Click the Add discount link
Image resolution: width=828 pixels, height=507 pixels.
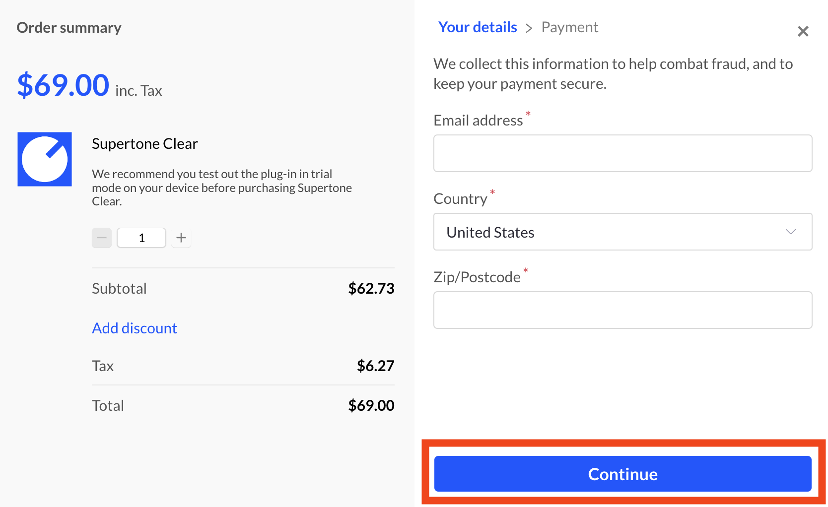[135, 328]
